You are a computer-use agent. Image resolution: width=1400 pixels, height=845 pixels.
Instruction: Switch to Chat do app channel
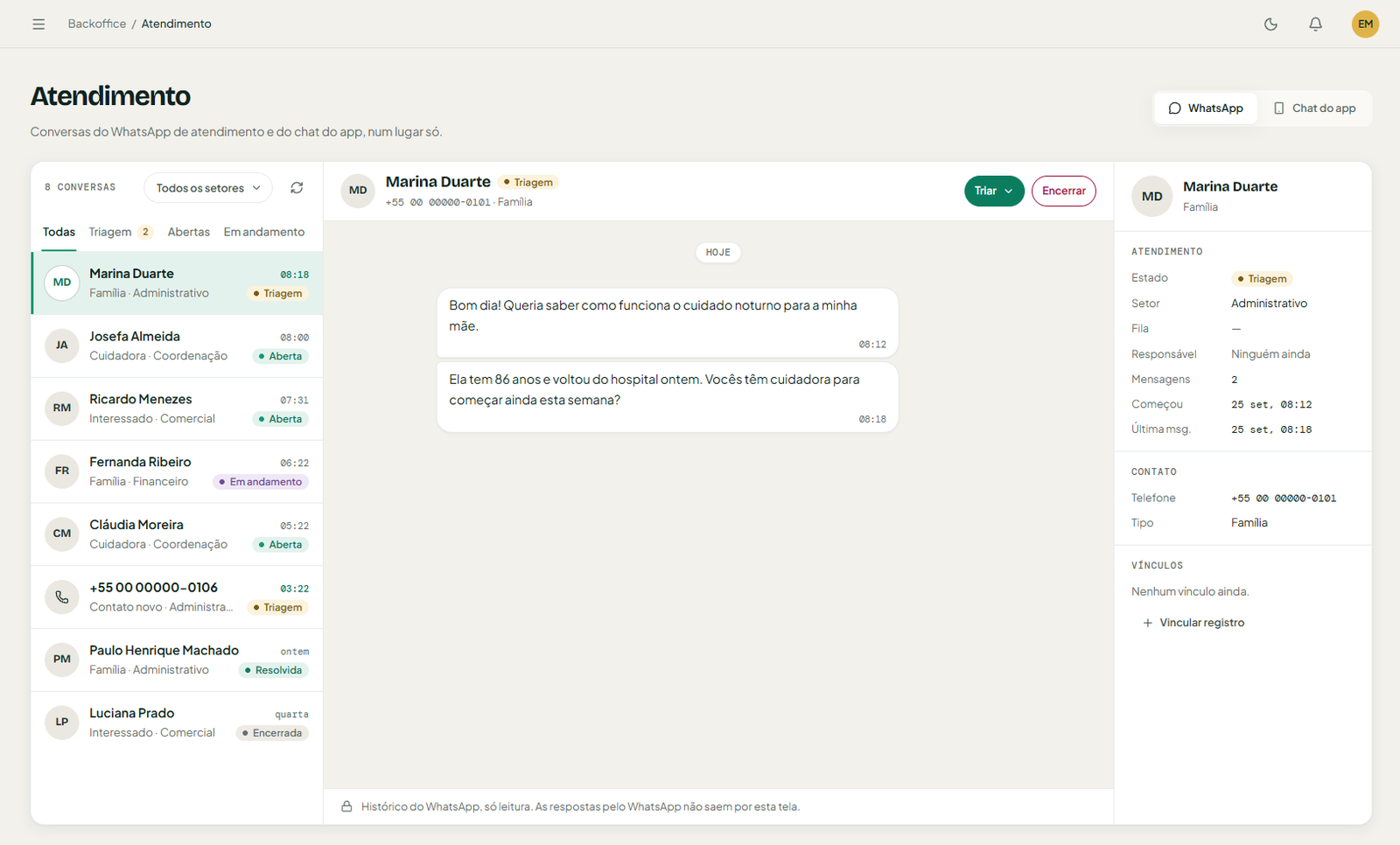pos(1314,108)
